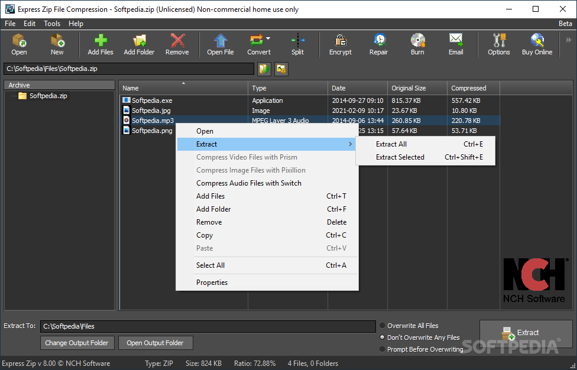
Task: Click the second folder icon beside the path field
Action: pos(281,69)
